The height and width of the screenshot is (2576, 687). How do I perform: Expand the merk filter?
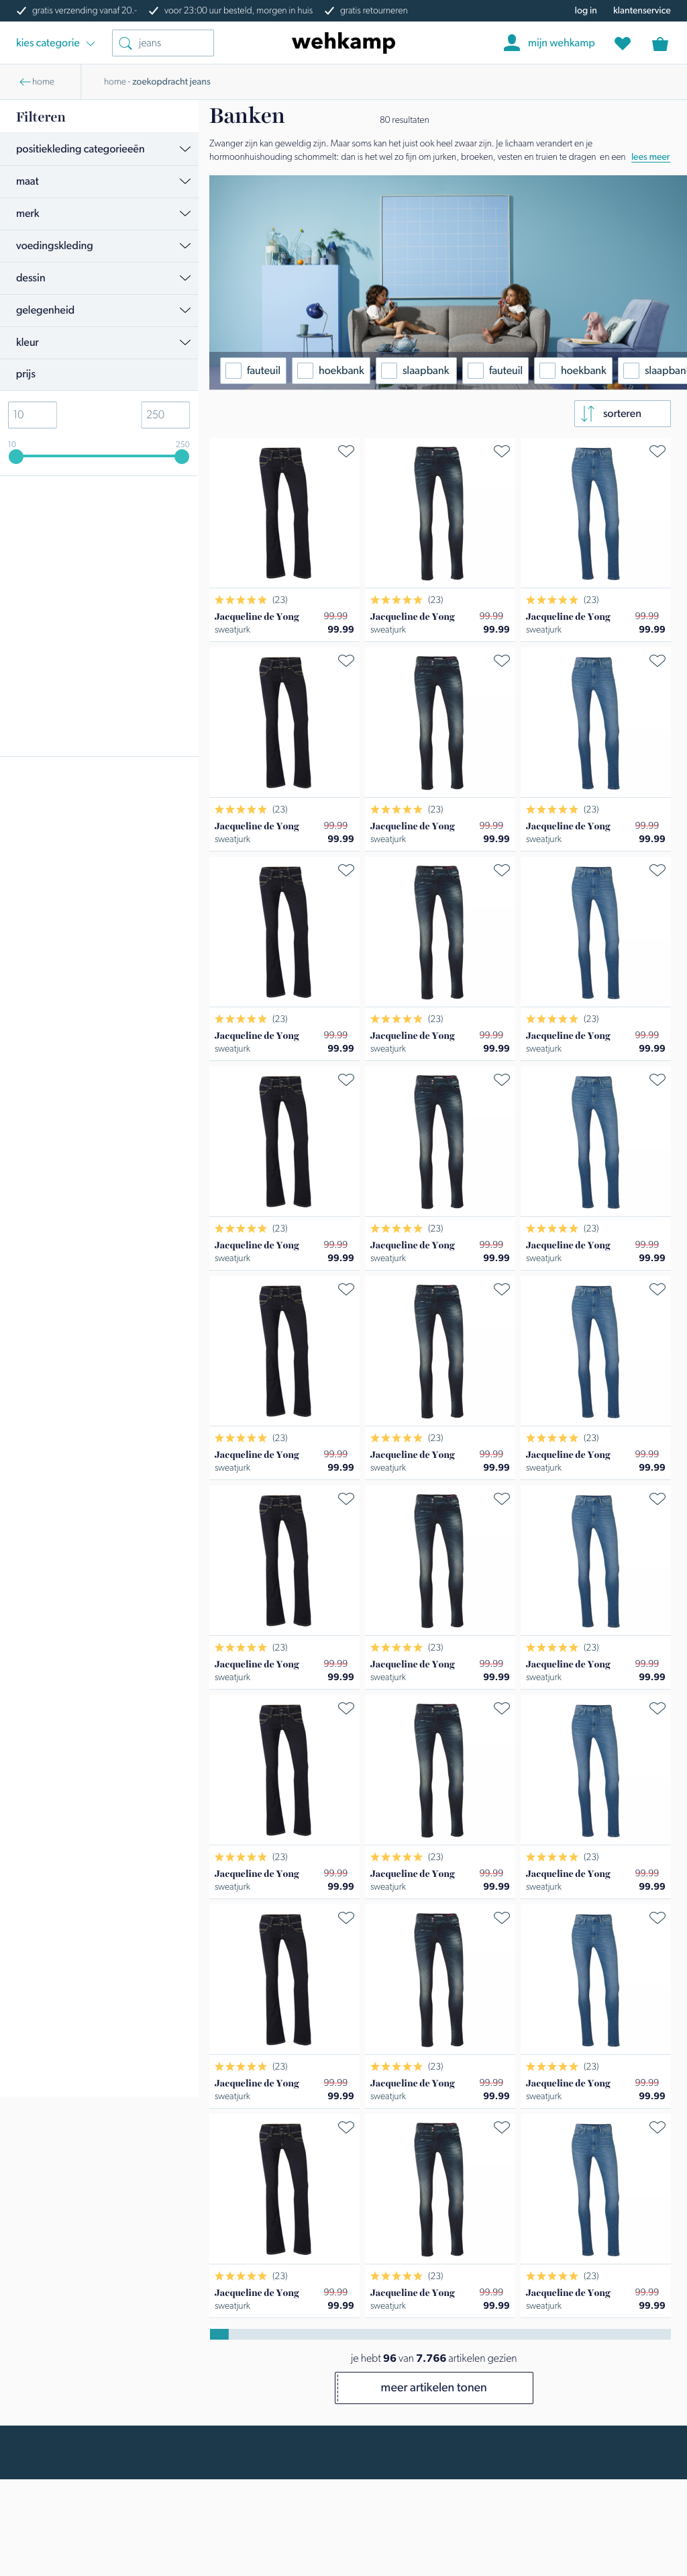(x=99, y=213)
